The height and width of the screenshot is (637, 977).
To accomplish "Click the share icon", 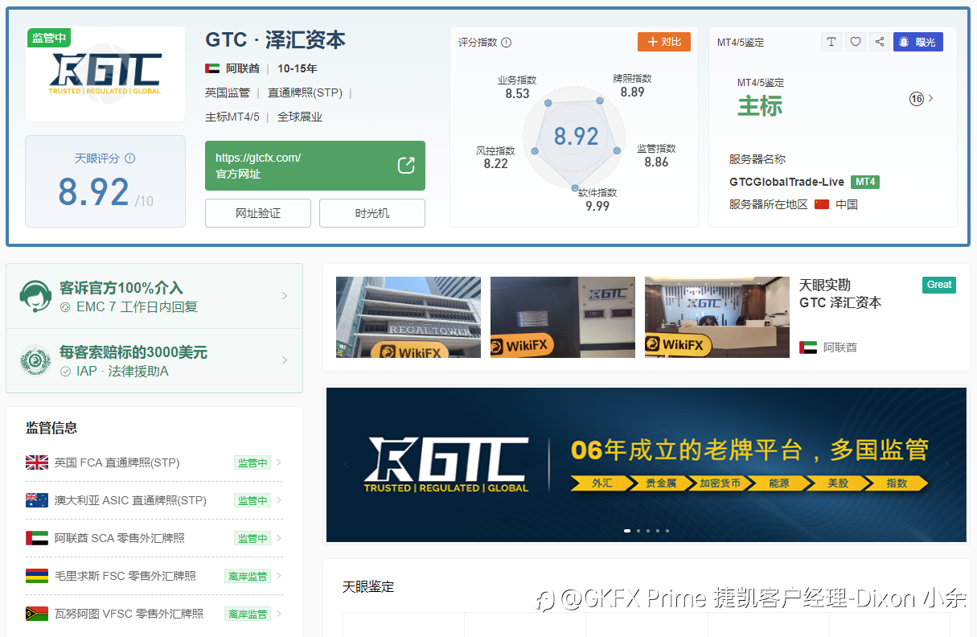I will [880, 42].
